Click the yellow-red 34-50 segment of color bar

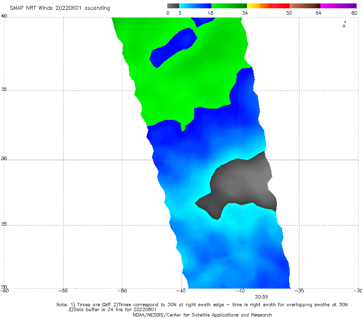point(268,6)
